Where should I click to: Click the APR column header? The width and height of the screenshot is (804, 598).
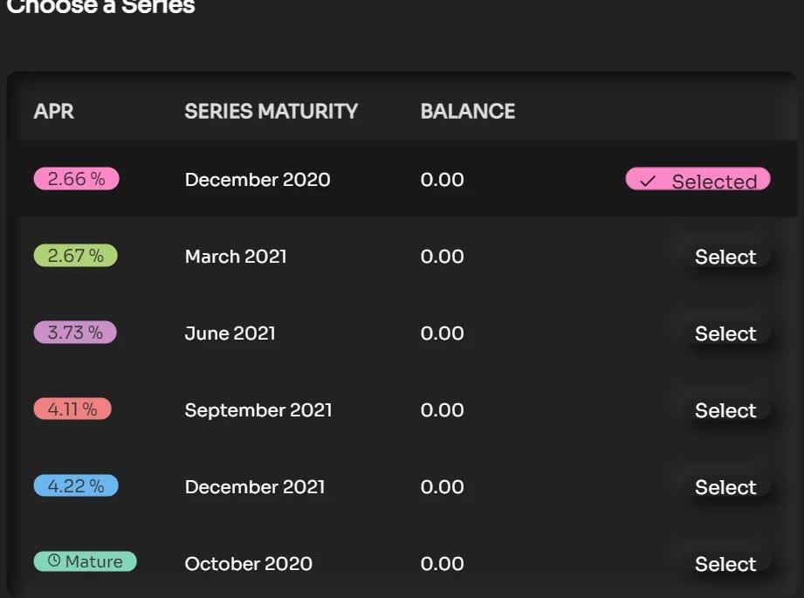(54, 111)
